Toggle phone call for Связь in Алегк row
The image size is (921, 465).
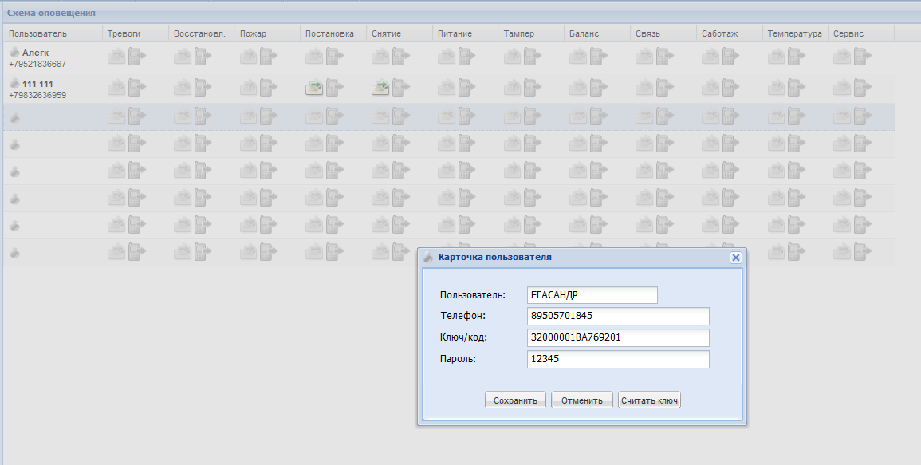(x=665, y=57)
